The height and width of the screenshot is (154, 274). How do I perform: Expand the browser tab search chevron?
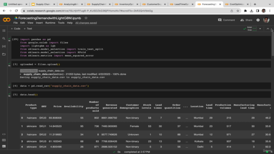click(x=270, y=4)
